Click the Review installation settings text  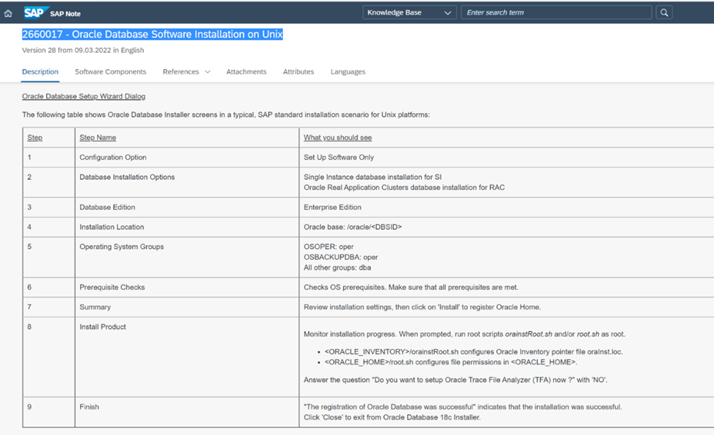[422, 307]
